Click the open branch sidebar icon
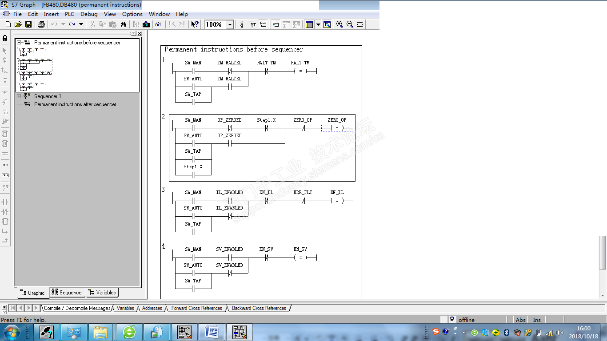The image size is (607, 341). (5, 231)
